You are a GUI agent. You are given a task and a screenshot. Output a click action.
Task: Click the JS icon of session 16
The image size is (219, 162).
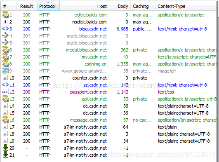5,120
